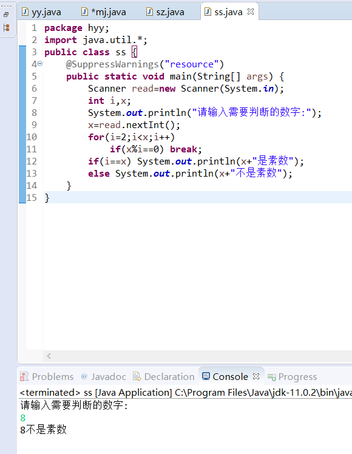The width and height of the screenshot is (352, 454).
Task: Click the Console monitor icon
Action: [x=206, y=376]
